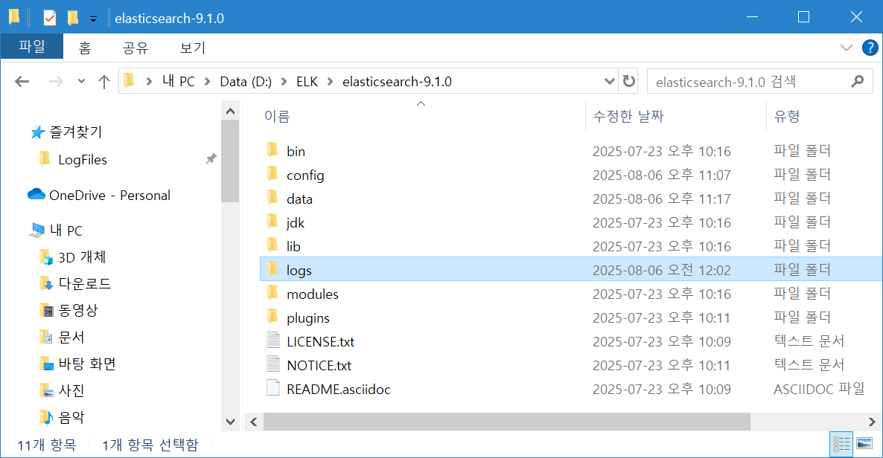Switch to the 보기 ribbon tab
Image resolution: width=883 pixels, height=458 pixels.
[193, 48]
